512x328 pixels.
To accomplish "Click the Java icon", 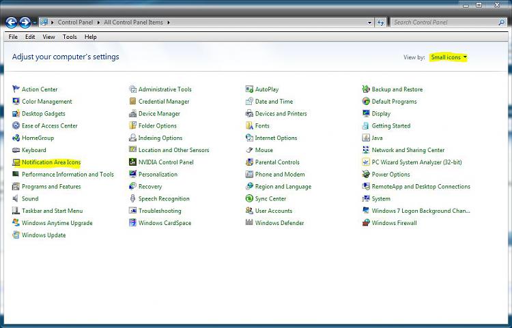I will tap(366, 138).
